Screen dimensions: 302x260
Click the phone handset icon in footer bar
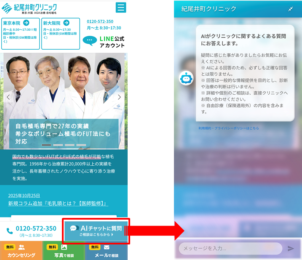click(x=10, y=231)
